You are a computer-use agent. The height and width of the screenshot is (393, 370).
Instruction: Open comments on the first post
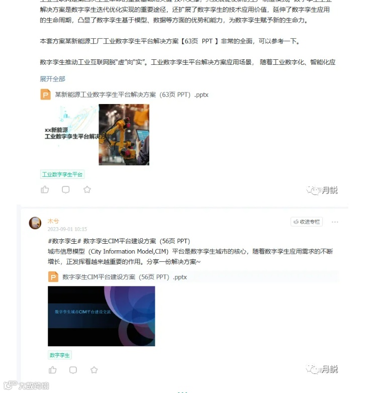click(x=66, y=189)
